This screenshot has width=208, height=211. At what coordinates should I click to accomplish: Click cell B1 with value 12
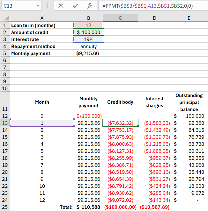pos(88,25)
